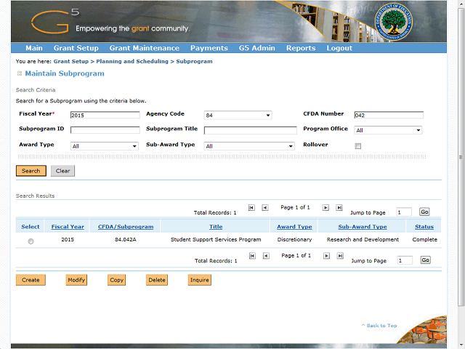
Task: Expand the Sub-Award Type dropdown
Action: coord(248,146)
